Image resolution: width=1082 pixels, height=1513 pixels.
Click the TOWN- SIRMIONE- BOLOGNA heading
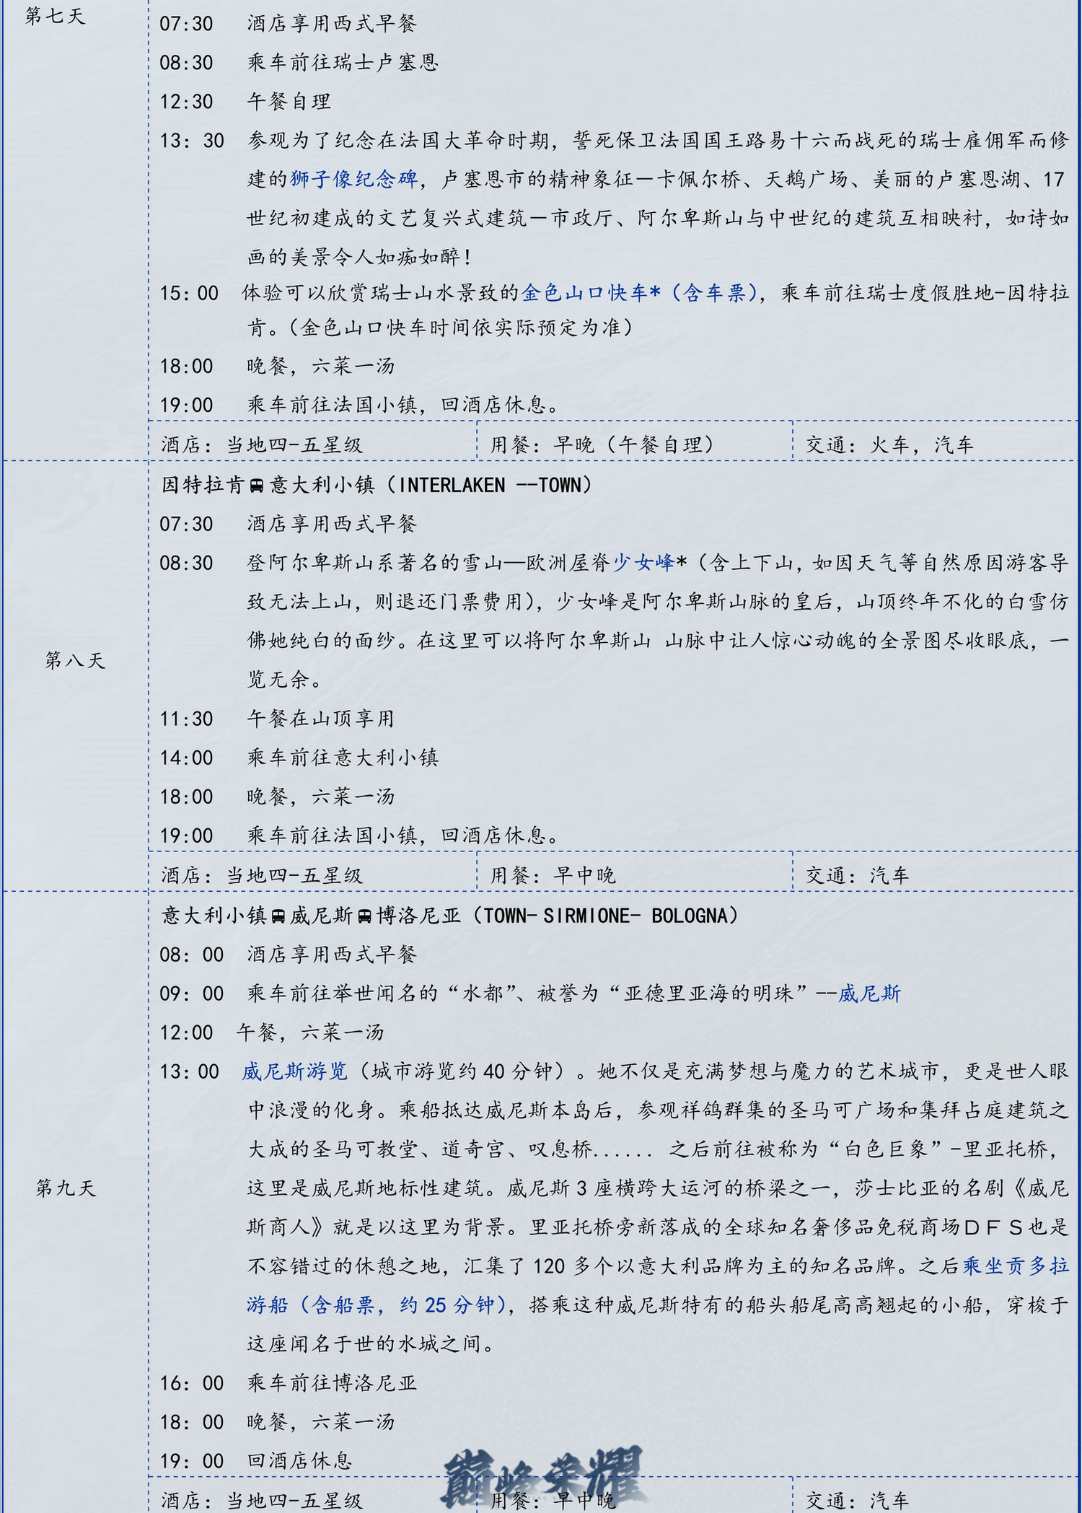[x=450, y=916]
